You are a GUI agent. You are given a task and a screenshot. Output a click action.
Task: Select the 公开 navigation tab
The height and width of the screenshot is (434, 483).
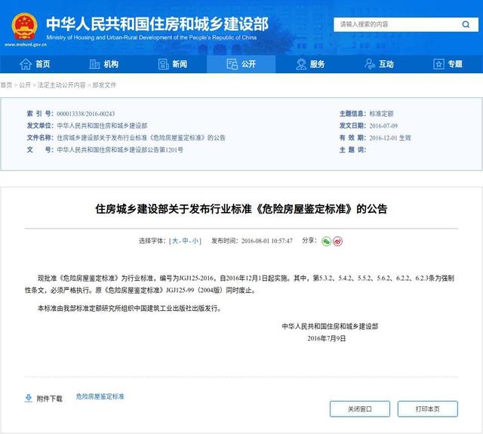(241, 64)
